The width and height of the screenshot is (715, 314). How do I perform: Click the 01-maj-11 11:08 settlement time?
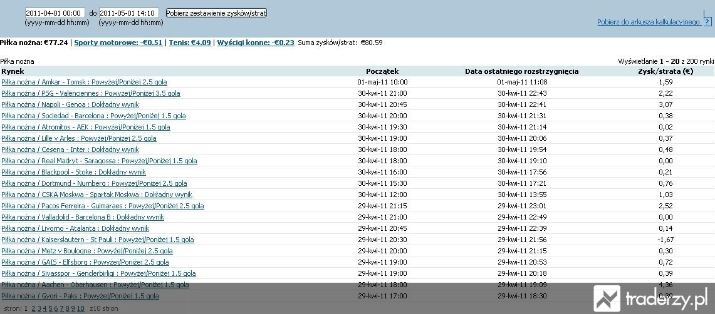click(522, 83)
